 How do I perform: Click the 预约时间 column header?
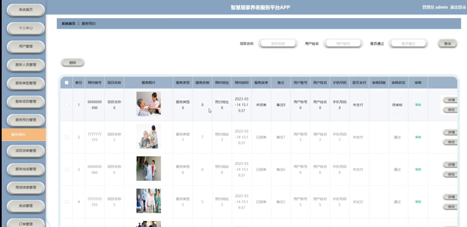pyautogui.click(x=241, y=83)
